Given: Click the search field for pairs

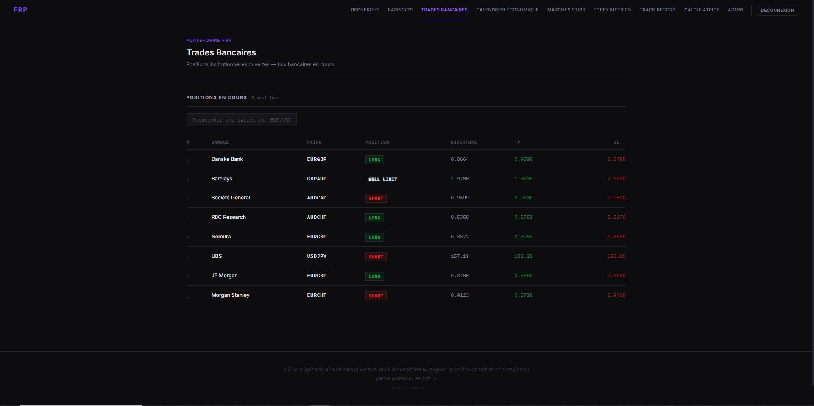Looking at the screenshot, I should pos(241,120).
